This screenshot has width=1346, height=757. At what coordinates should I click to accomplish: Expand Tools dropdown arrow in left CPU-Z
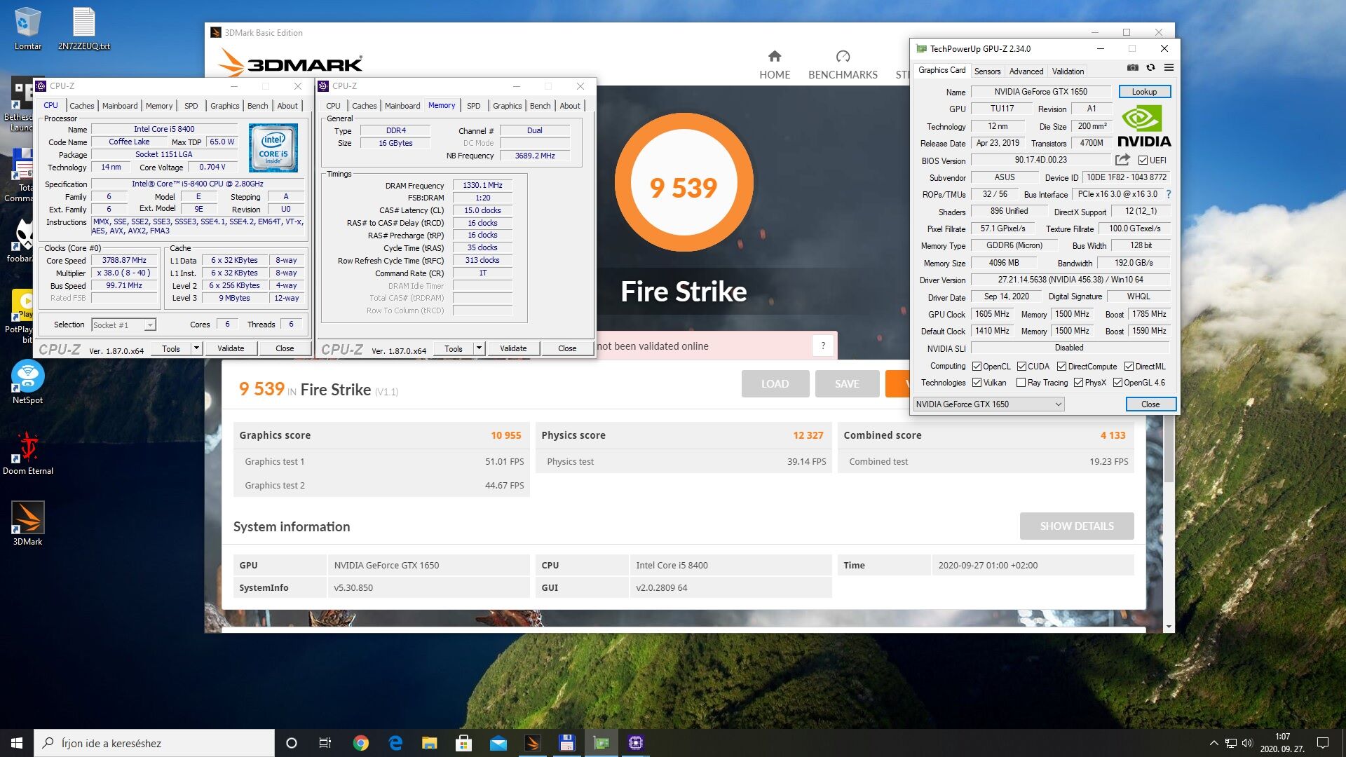pyautogui.click(x=196, y=348)
